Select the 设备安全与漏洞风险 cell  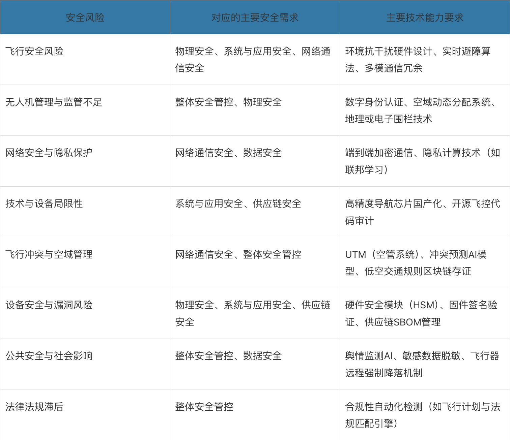pyautogui.click(x=49, y=305)
